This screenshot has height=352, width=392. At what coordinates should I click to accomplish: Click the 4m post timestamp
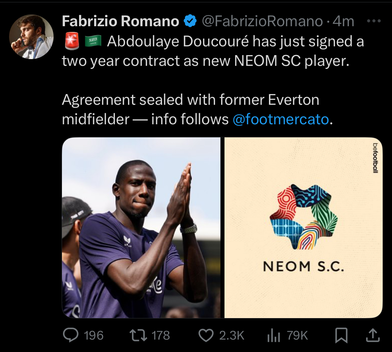coord(344,21)
